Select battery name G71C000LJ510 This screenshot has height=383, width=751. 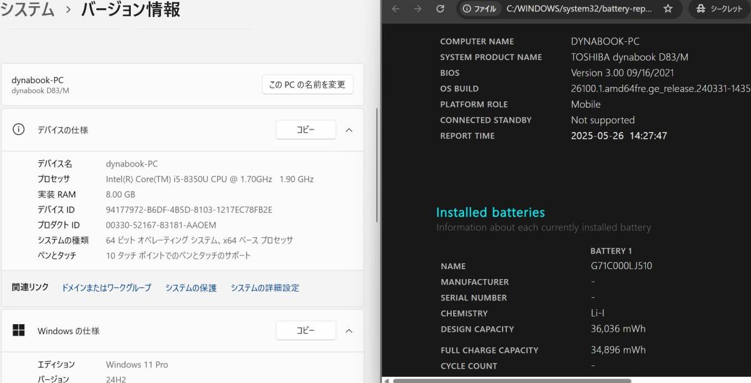pyautogui.click(x=621, y=266)
